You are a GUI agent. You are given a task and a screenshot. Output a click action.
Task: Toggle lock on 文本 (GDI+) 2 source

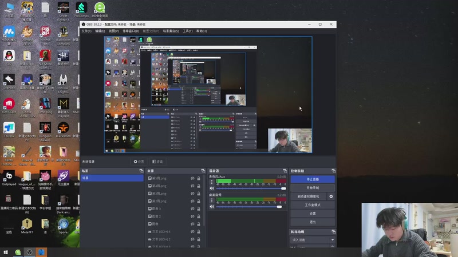click(x=199, y=239)
